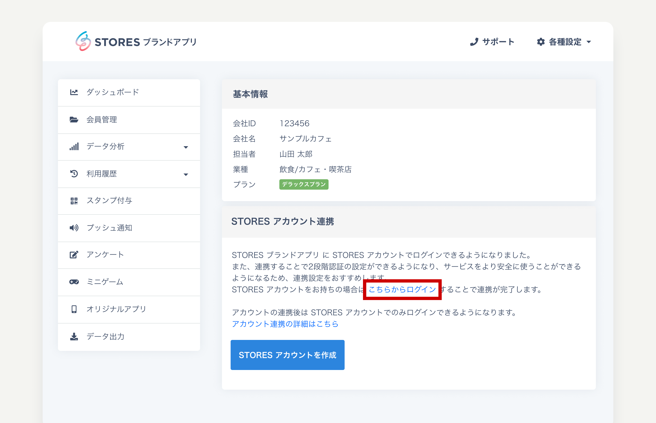Expand the データ分析 submenu arrow
This screenshot has height=423, width=656.
tap(186, 147)
